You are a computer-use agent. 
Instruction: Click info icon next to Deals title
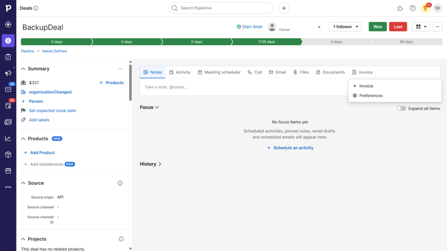click(36, 8)
